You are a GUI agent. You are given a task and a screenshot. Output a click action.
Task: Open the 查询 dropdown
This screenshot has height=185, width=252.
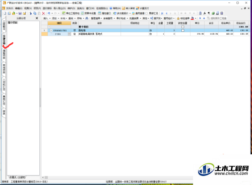(x=72, y=18)
